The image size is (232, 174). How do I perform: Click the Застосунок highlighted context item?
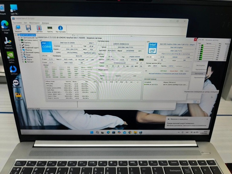click(x=199, y=73)
